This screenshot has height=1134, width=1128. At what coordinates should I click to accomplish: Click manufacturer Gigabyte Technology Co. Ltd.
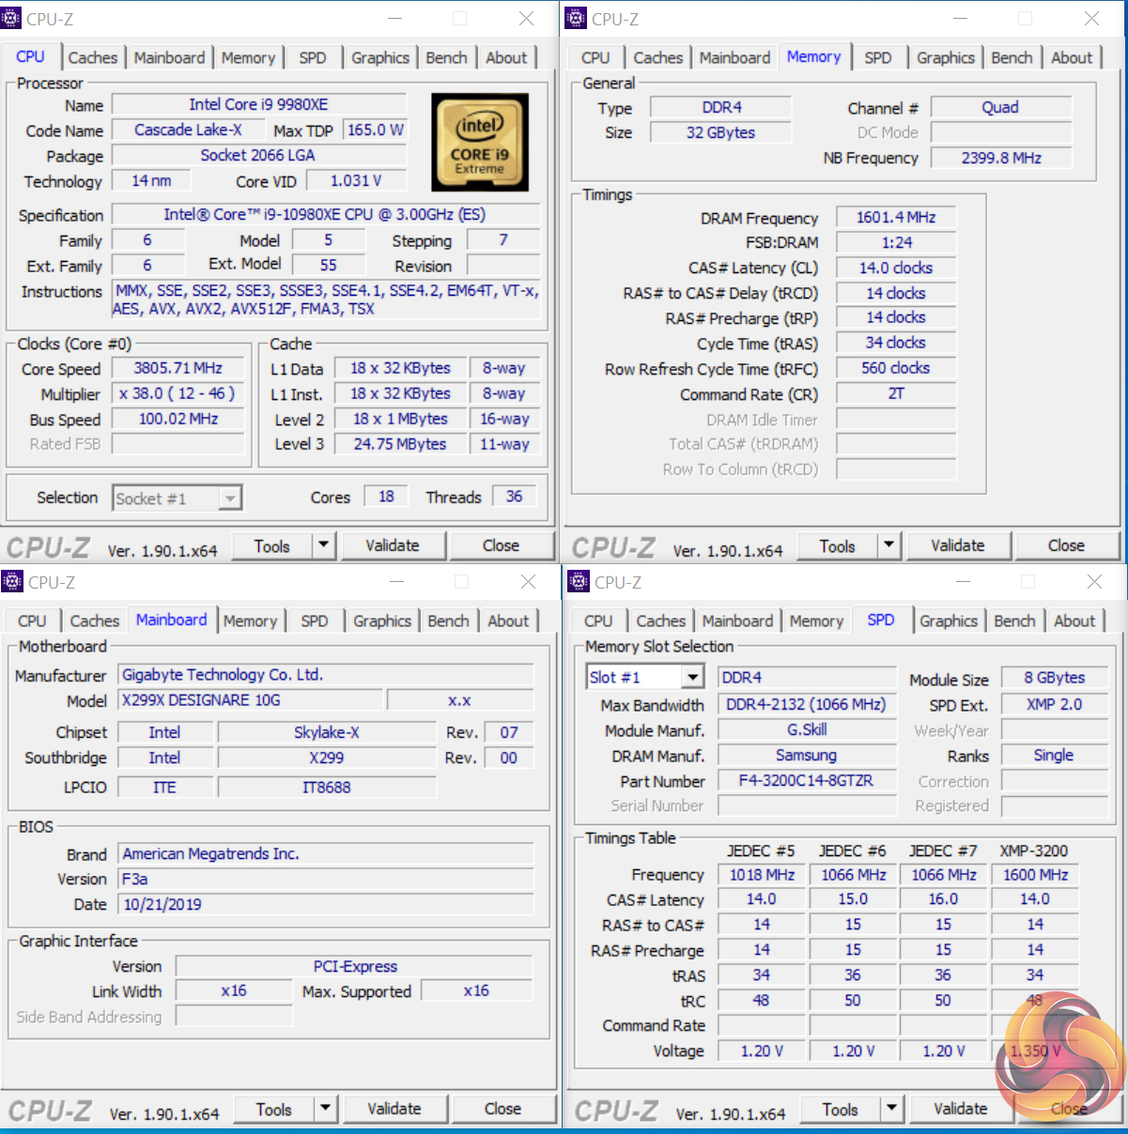click(x=326, y=675)
